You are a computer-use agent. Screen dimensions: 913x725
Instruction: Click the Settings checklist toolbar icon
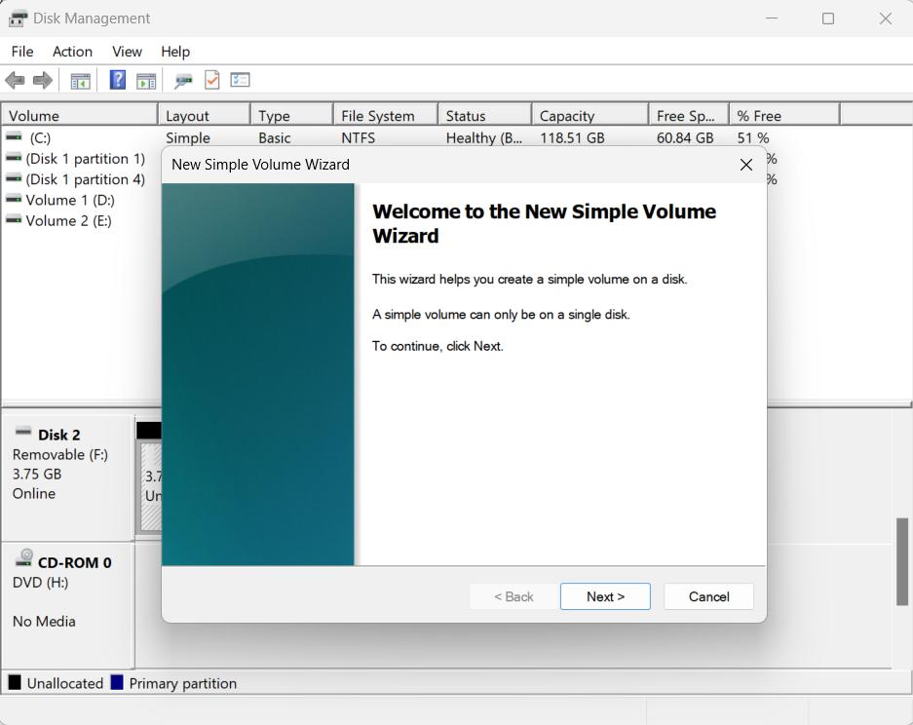(x=240, y=80)
